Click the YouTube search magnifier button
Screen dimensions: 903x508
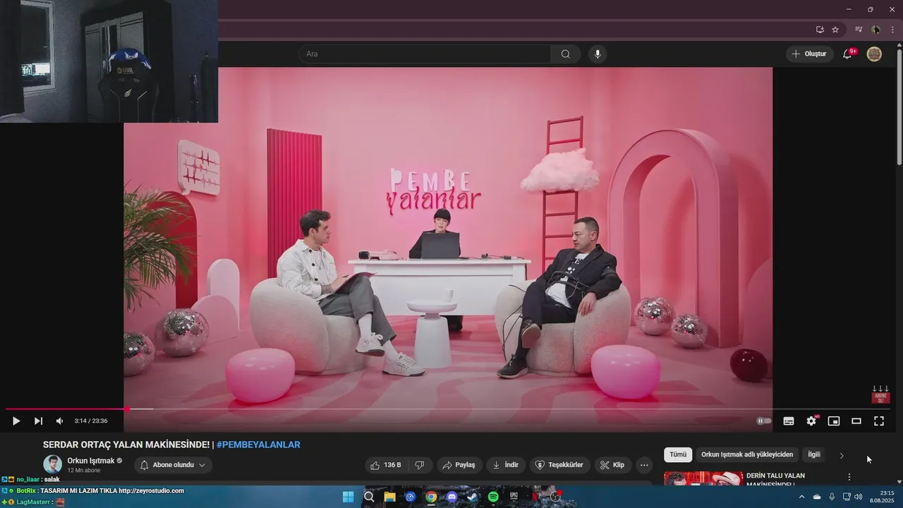pyautogui.click(x=566, y=54)
